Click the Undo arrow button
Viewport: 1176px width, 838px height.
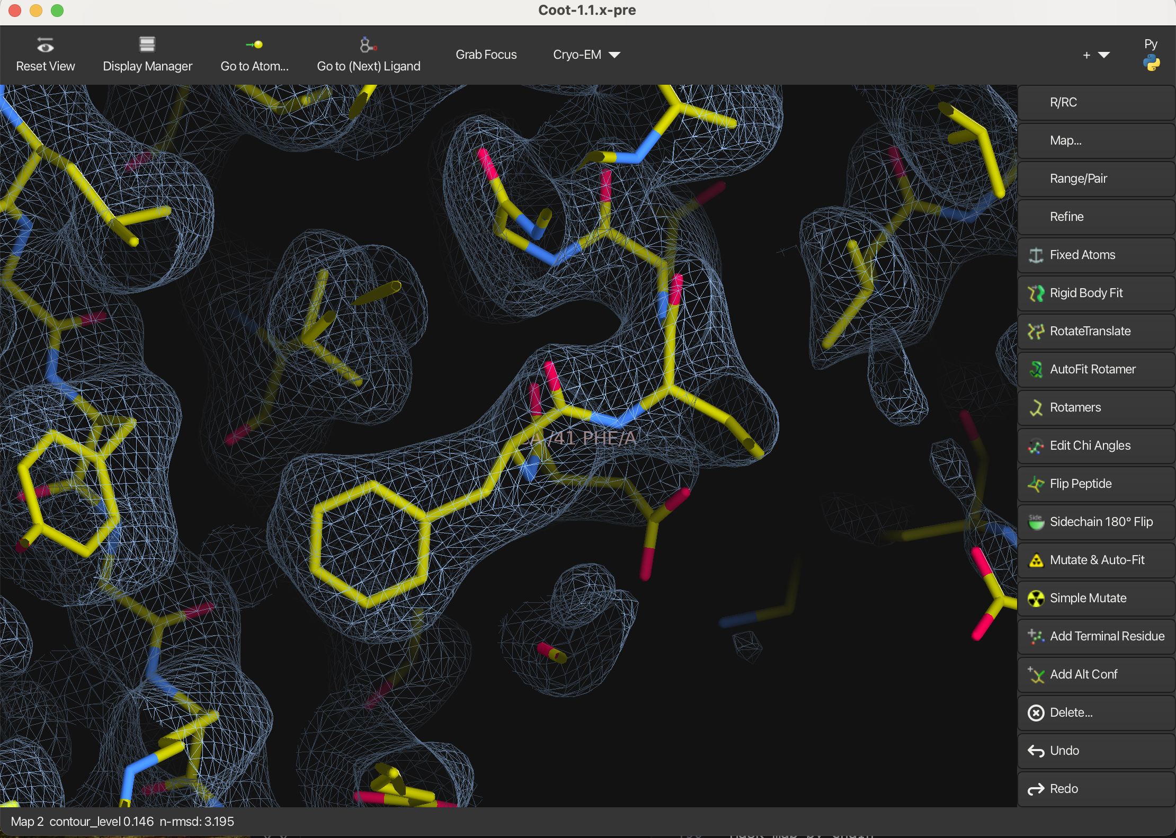point(1036,751)
